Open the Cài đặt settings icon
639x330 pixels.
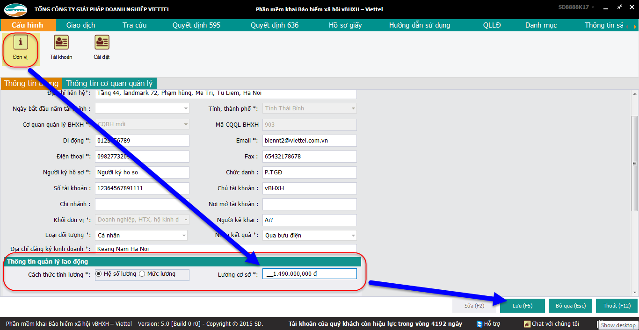pyautogui.click(x=102, y=48)
